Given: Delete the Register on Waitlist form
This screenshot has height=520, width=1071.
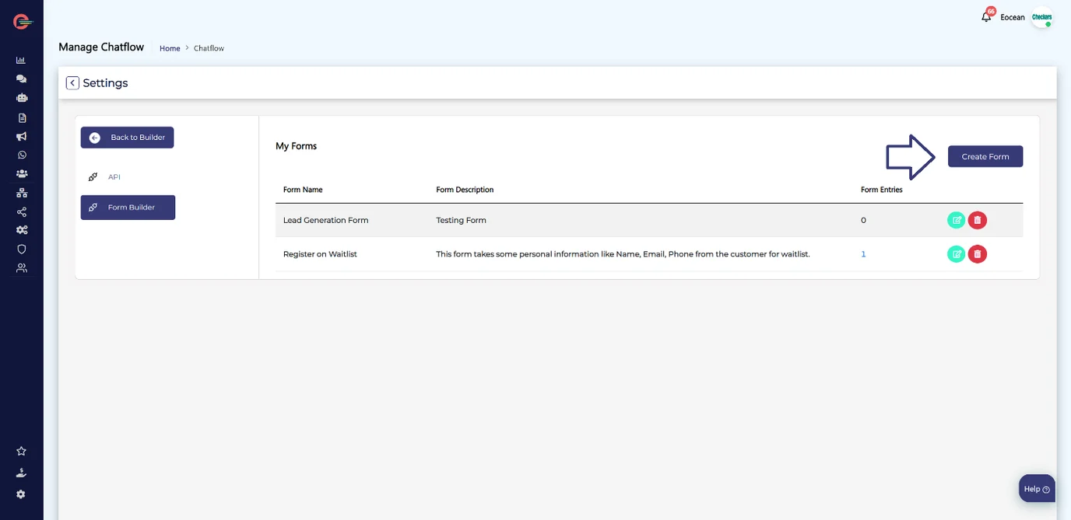Looking at the screenshot, I should coord(978,254).
